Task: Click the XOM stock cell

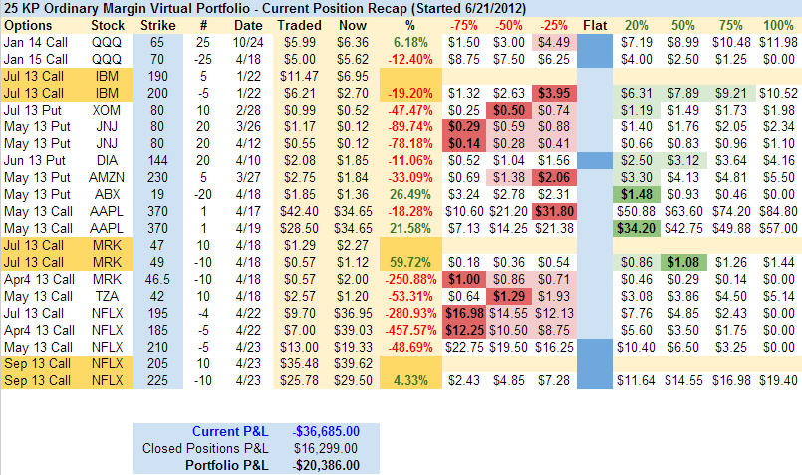Action: point(103,109)
